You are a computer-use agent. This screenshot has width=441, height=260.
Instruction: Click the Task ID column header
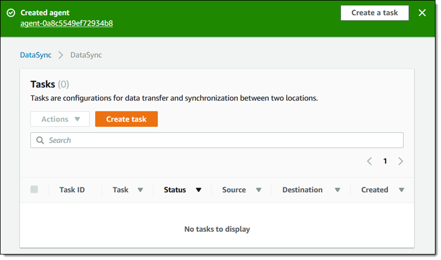pyautogui.click(x=72, y=190)
